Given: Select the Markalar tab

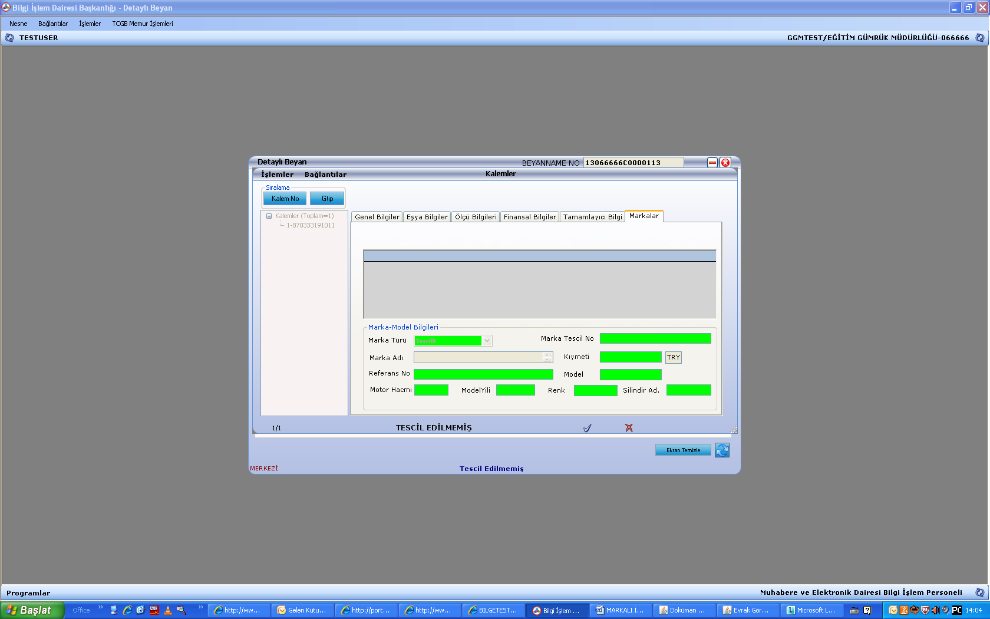Looking at the screenshot, I should pos(644,216).
